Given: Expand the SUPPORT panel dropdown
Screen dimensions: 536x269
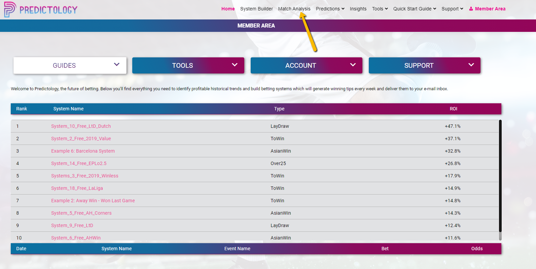Looking at the screenshot, I should pyautogui.click(x=425, y=65).
